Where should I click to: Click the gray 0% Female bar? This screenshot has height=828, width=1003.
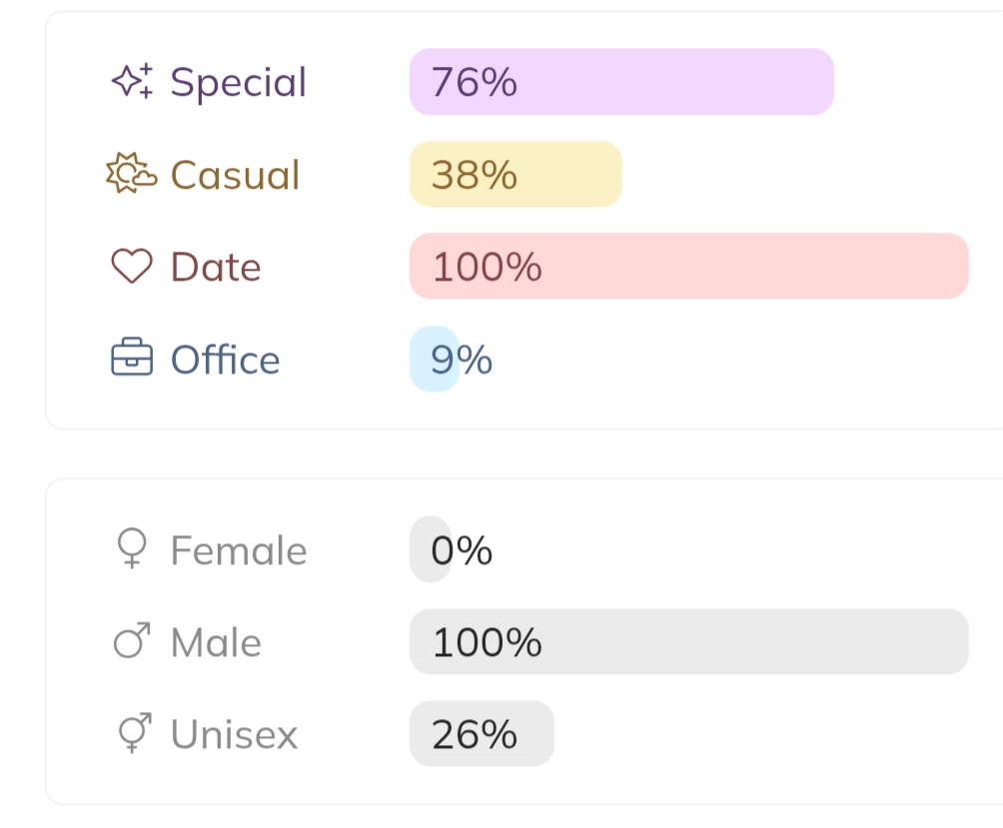point(430,550)
